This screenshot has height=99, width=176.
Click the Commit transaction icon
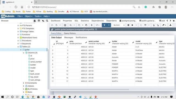click(x=154, y=25)
